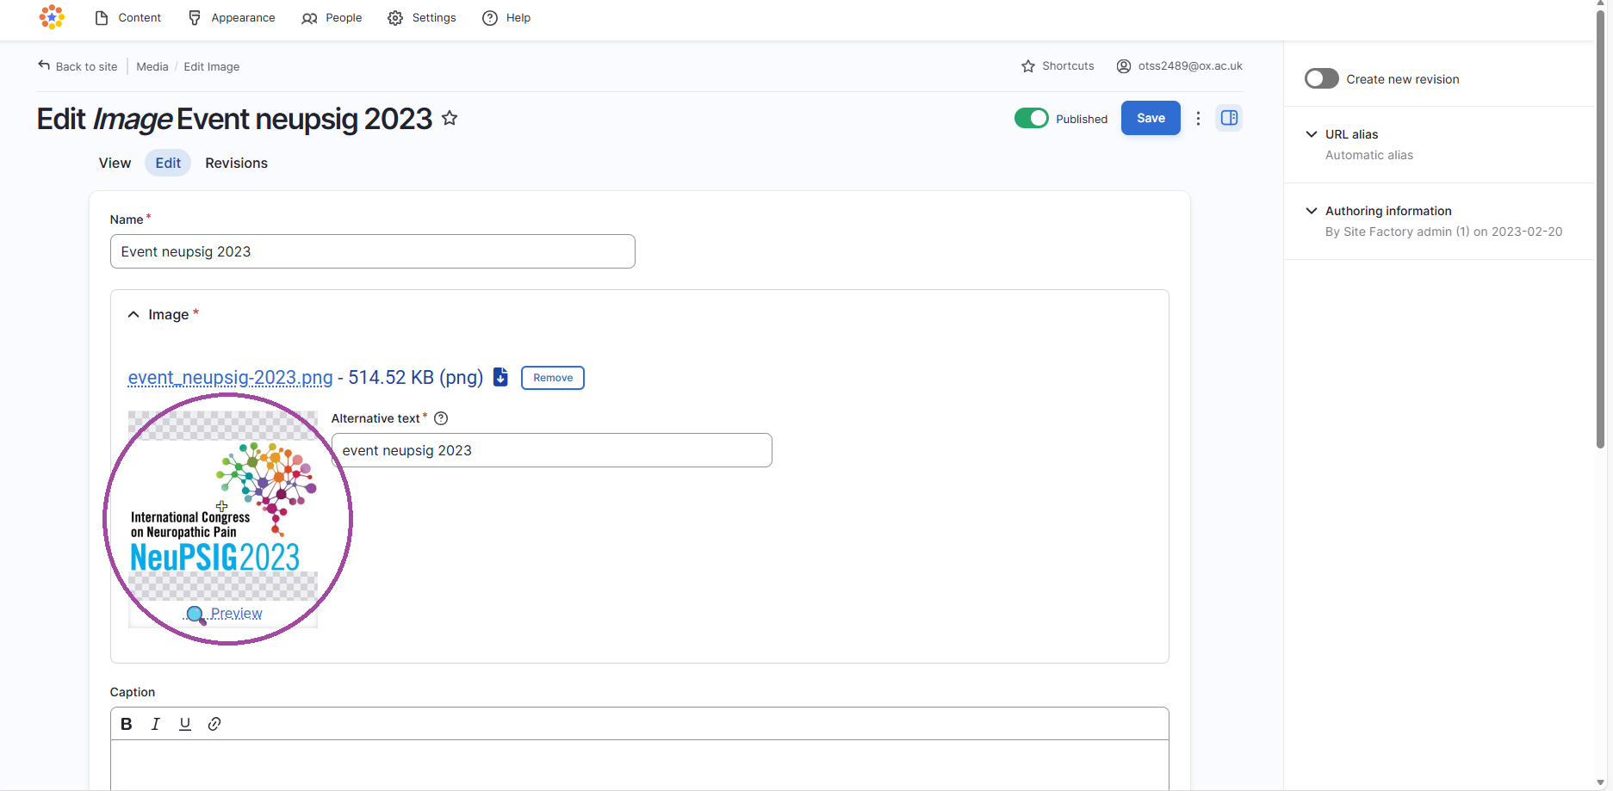Click the Drupal site logo icon
This screenshot has height=791, width=1613.
[x=52, y=17]
